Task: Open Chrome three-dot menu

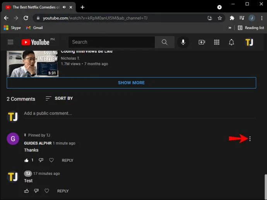Action: coord(262,18)
